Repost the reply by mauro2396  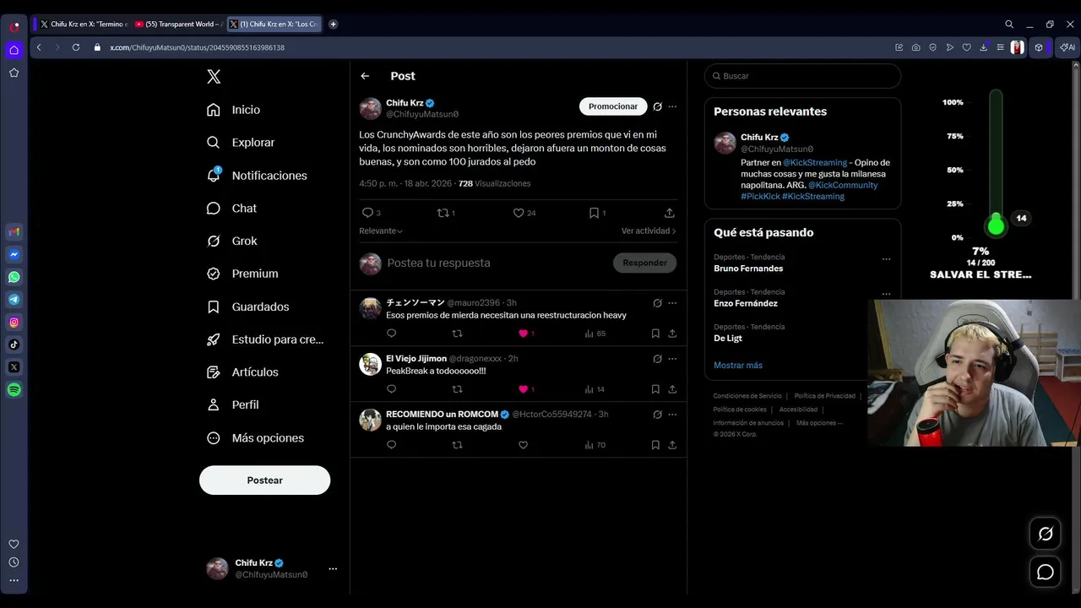coord(458,334)
